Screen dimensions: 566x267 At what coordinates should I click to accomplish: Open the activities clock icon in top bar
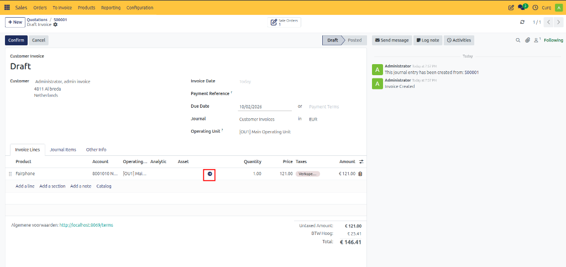click(x=535, y=8)
